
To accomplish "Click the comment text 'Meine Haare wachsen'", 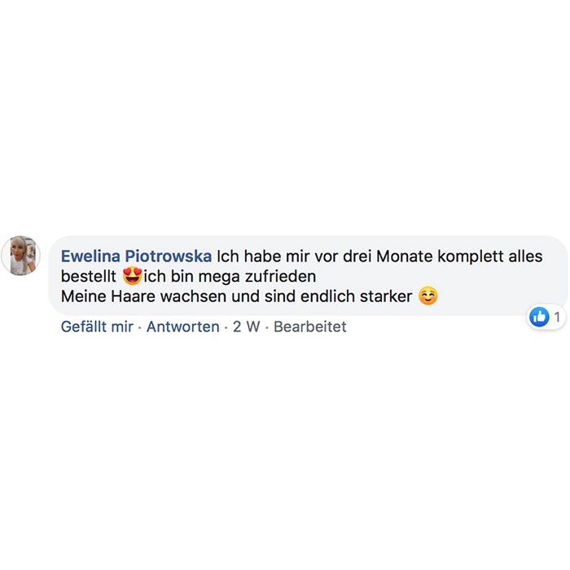I will 143,296.
